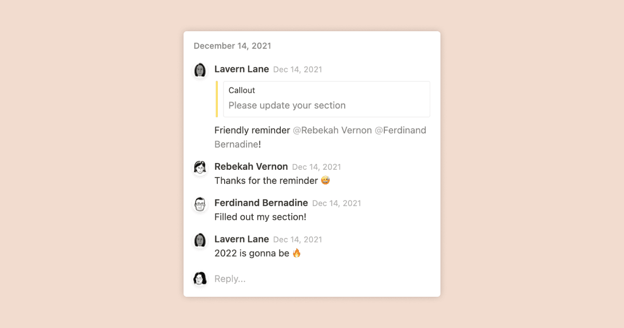Select the comment 'Filled out my section!'
624x328 pixels.
(x=260, y=217)
